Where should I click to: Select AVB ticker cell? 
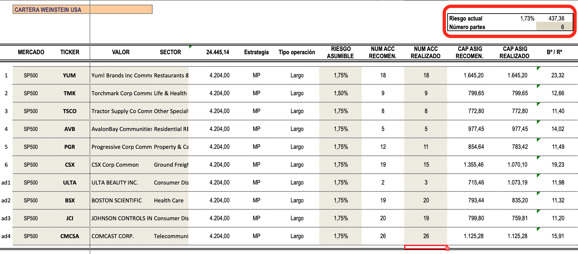pyautogui.click(x=70, y=129)
